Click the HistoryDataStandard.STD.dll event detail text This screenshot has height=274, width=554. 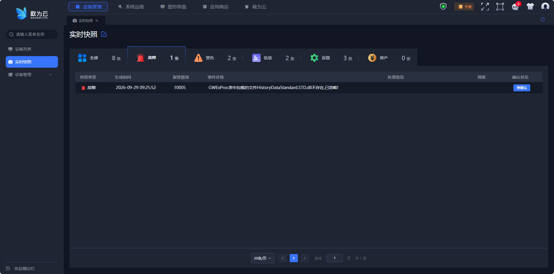tap(274, 88)
